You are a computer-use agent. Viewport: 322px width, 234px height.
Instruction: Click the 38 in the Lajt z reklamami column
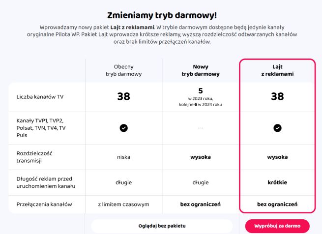(x=277, y=96)
